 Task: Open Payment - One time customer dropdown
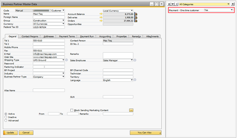(x=219, y=10)
